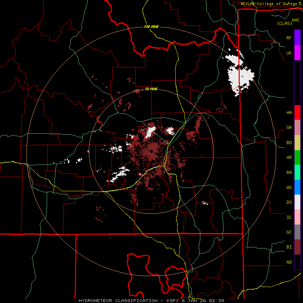The height and width of the screenshot is (303, 303).
Task: Select the BD yellow legend swatch
Action: pyautogui.click(x=297, y=143)
